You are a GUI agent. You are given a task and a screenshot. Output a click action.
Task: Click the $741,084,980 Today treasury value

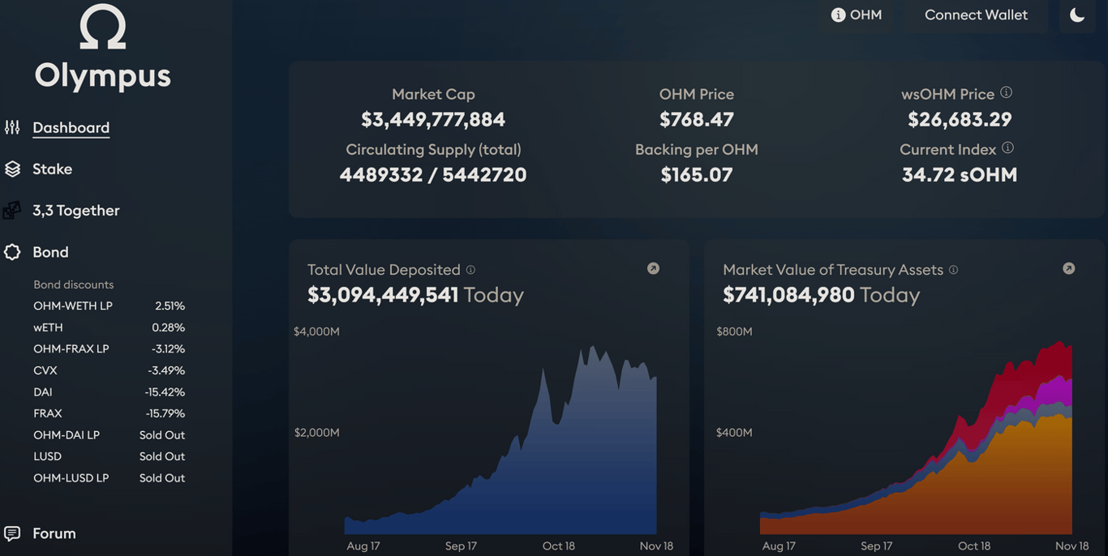pyautogui.click(x=822, y=295)
